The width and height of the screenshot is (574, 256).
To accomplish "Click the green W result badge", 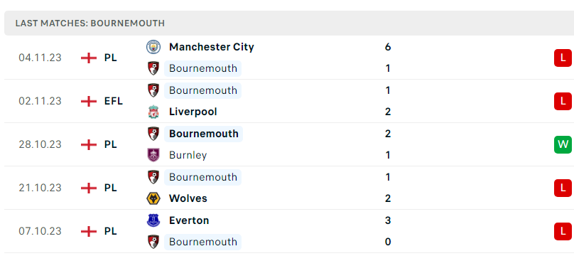I will point(563,144).
